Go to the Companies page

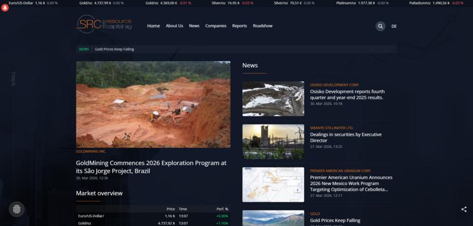(x=216, y=26)
